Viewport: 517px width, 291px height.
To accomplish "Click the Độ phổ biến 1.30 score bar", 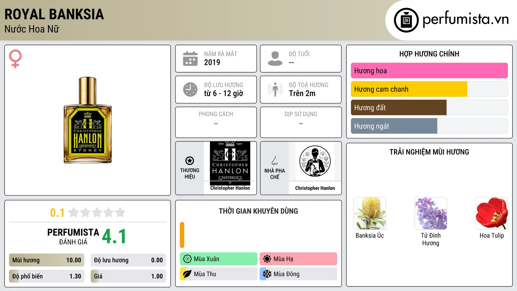I will click(47, 276).
